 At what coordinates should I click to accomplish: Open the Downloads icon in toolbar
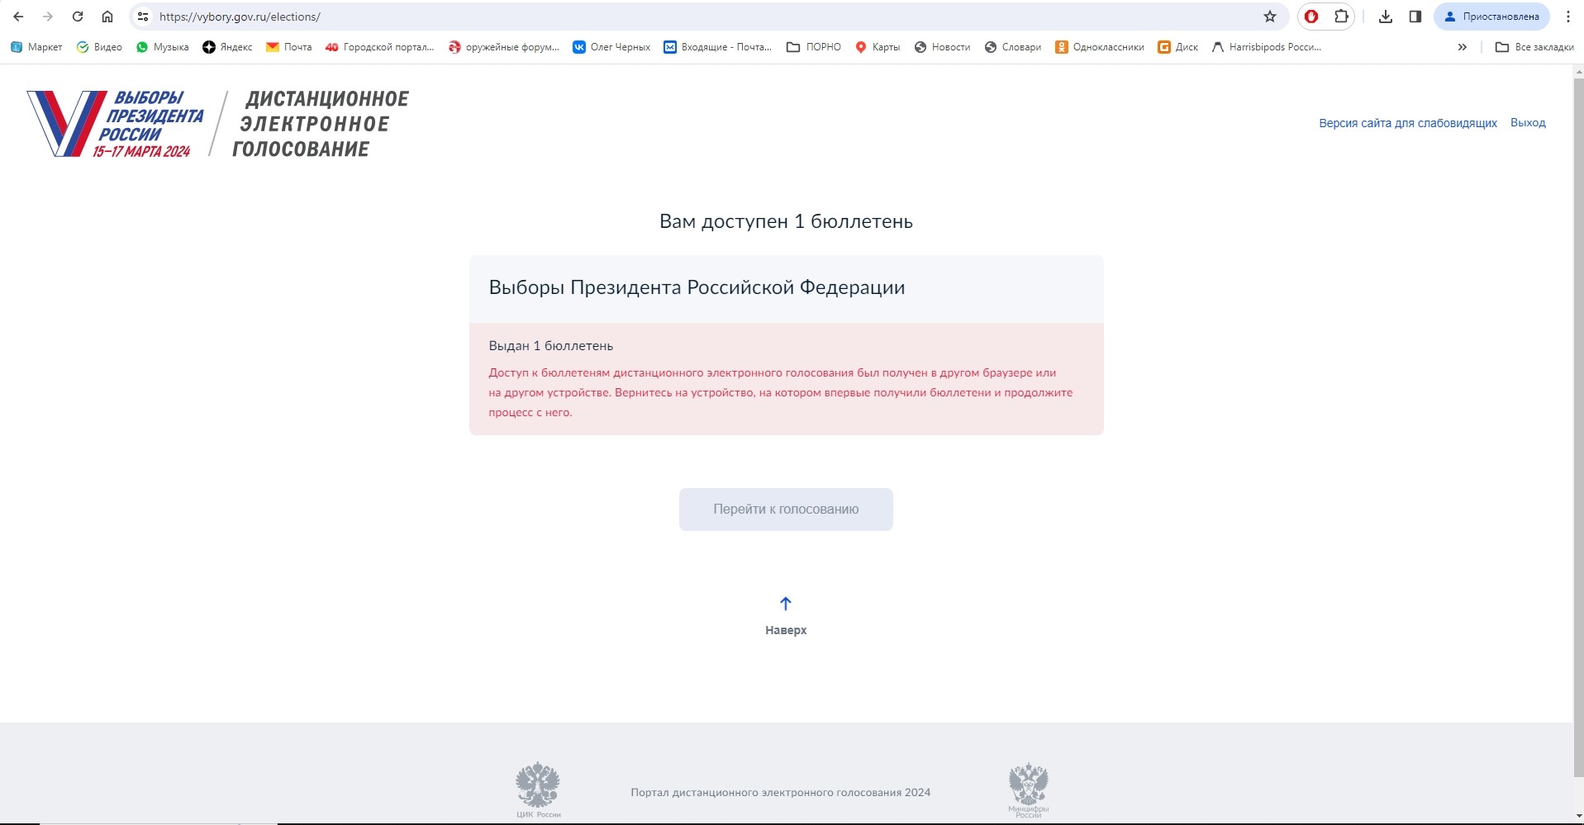[1386, 17]
